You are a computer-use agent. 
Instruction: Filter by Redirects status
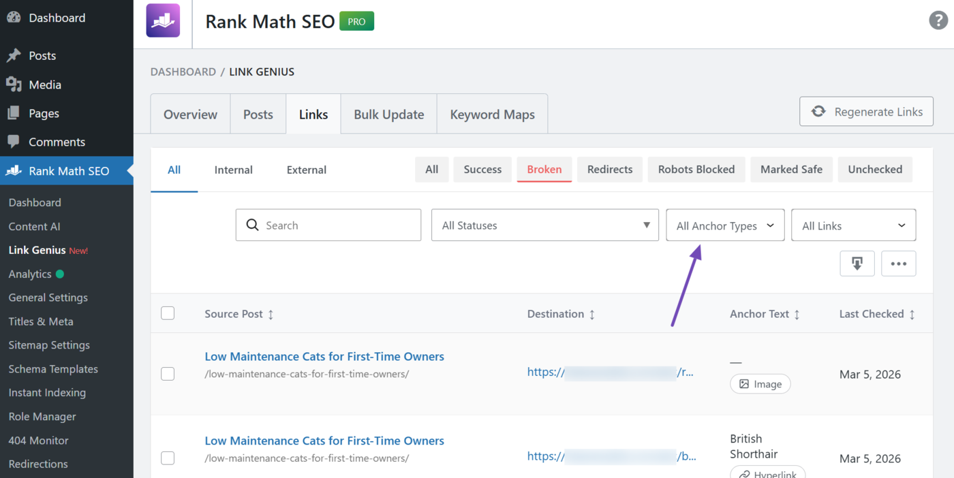pos(610,170)
